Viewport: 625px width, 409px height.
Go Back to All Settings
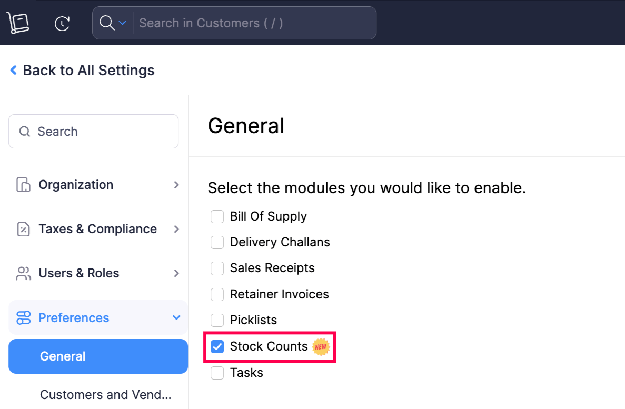(x=82, y=70)
